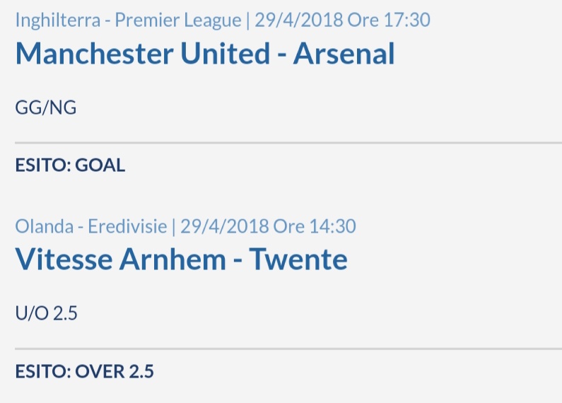Click the 29/4/2018 date on the Premier League row
The image size is (562, 403).
click(299, 20)
